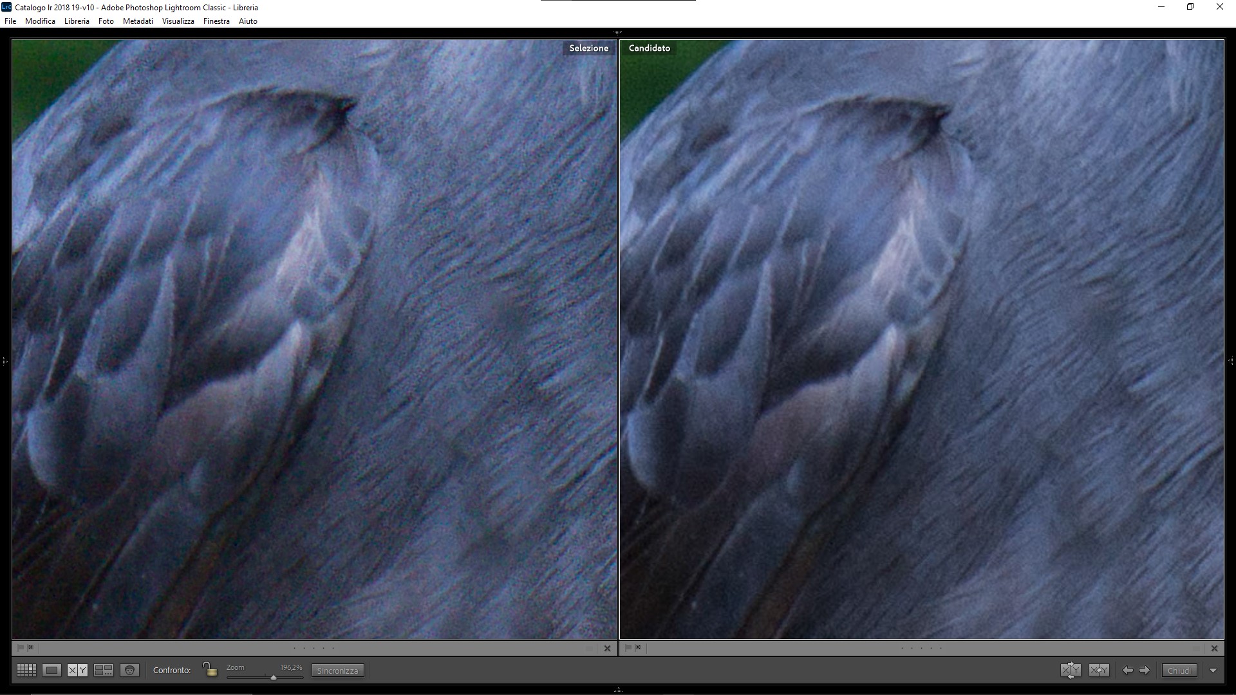This screenshot has height=695, width=1236.
Task: Click the Zoom slider handle
Action: click(x=274, y=678)
